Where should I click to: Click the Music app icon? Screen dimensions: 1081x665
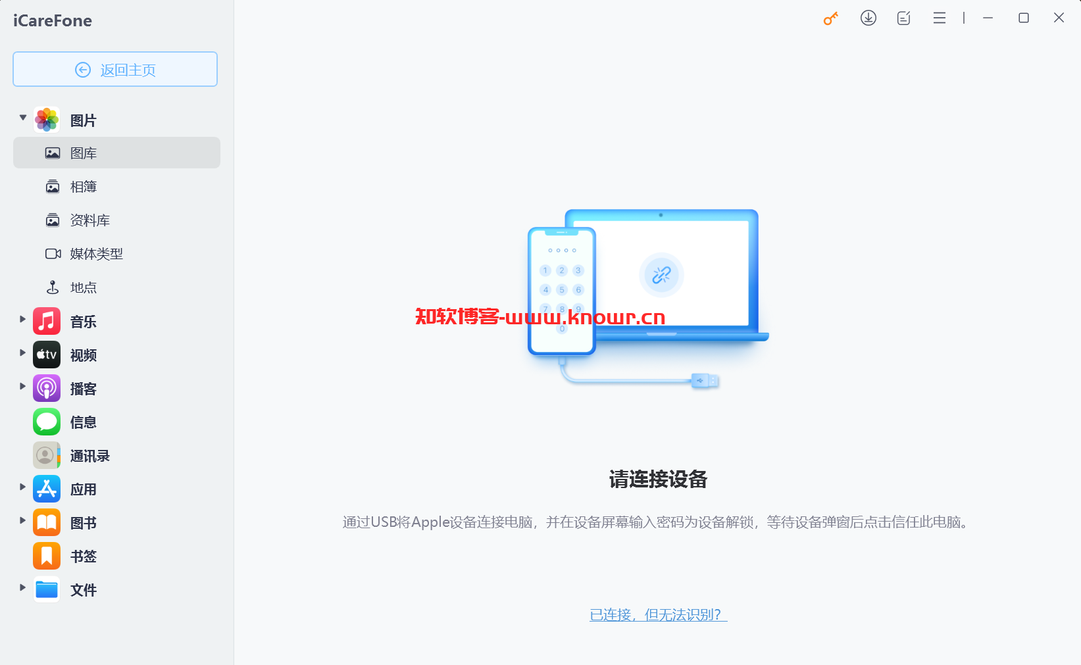(x=47, y=321)
